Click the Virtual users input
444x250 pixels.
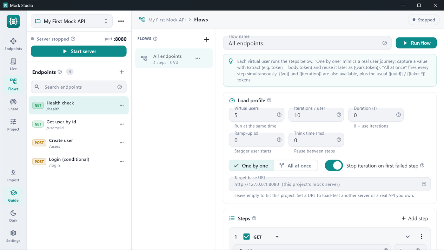coord(256,115)
